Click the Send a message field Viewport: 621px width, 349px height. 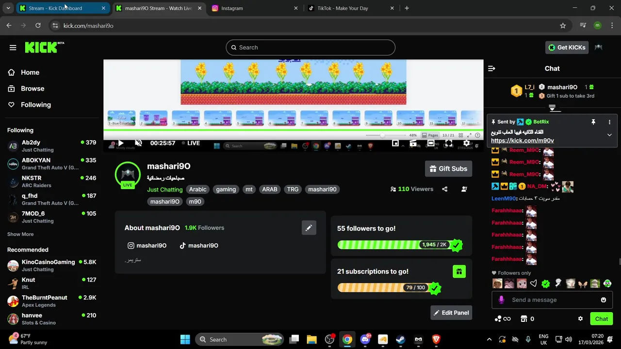[553, 300]
